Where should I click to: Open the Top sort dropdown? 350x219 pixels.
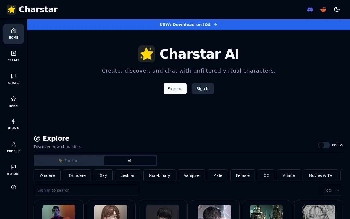tap(332, 190)
